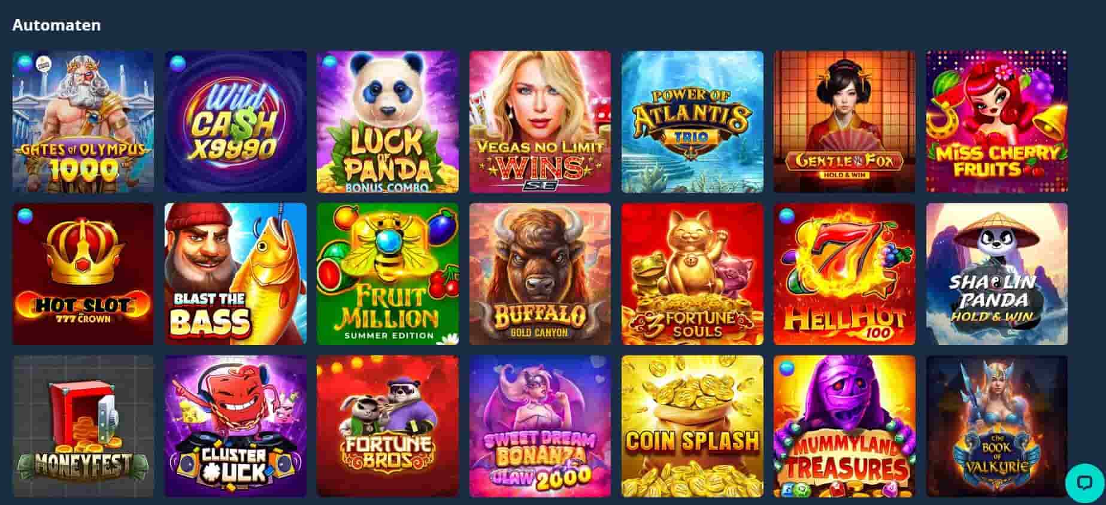The image size is (1106, 505).
Task: Click the Automaten section heading
Action: [x=56, y=25]
